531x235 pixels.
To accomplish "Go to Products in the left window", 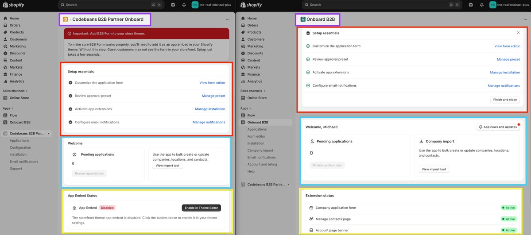I will 16,32.
